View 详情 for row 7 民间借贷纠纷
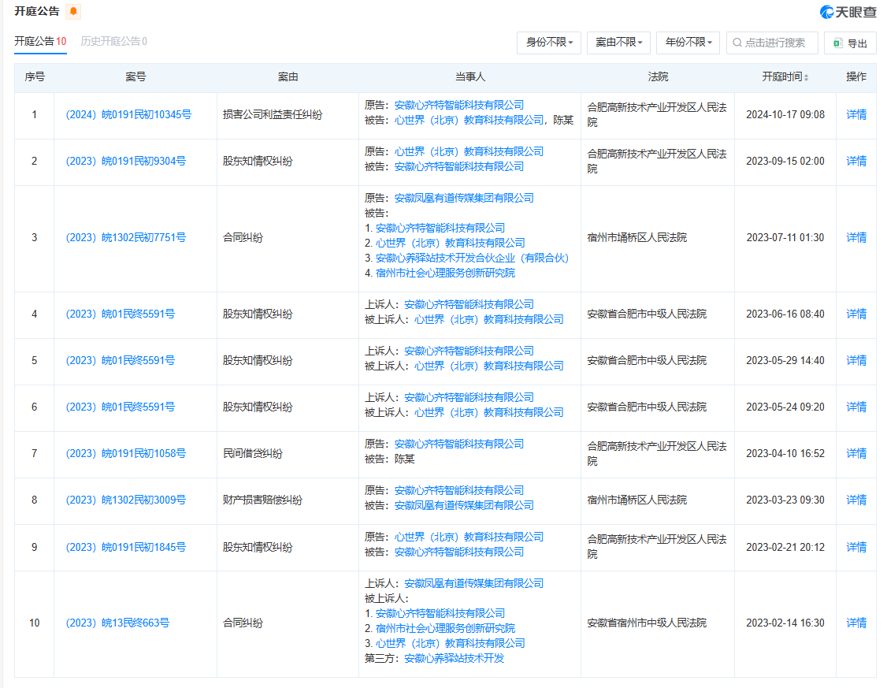 click(x=856, y=453)
